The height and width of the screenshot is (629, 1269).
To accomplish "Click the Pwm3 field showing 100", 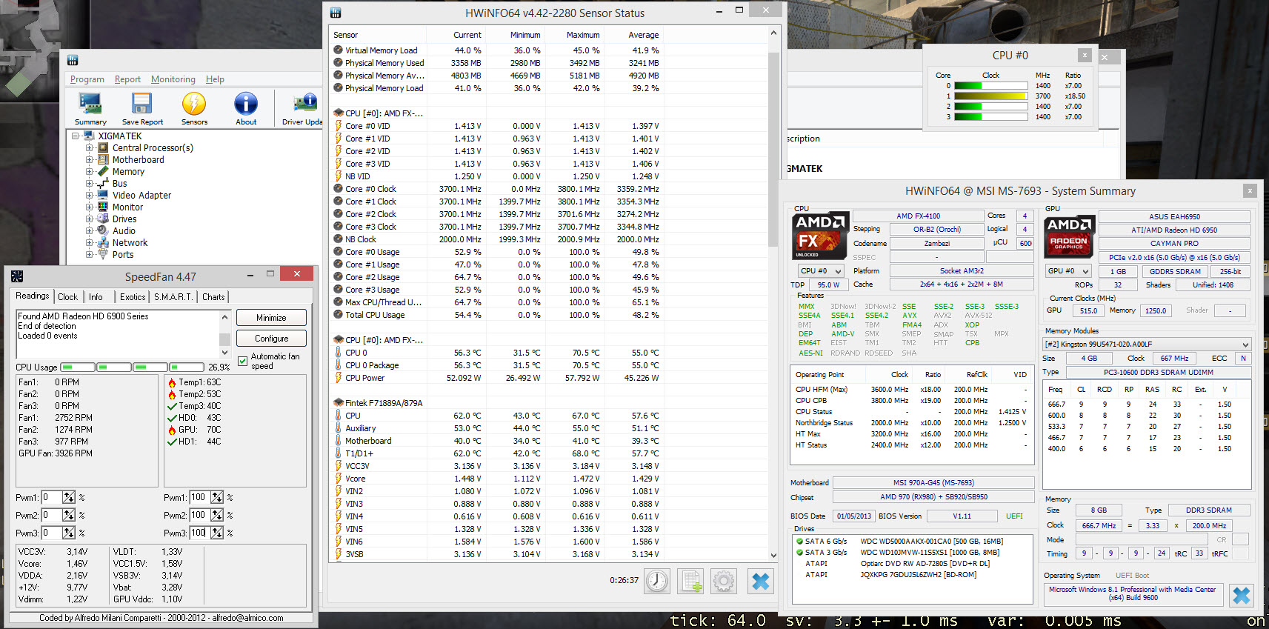I will tap(199, 533).
